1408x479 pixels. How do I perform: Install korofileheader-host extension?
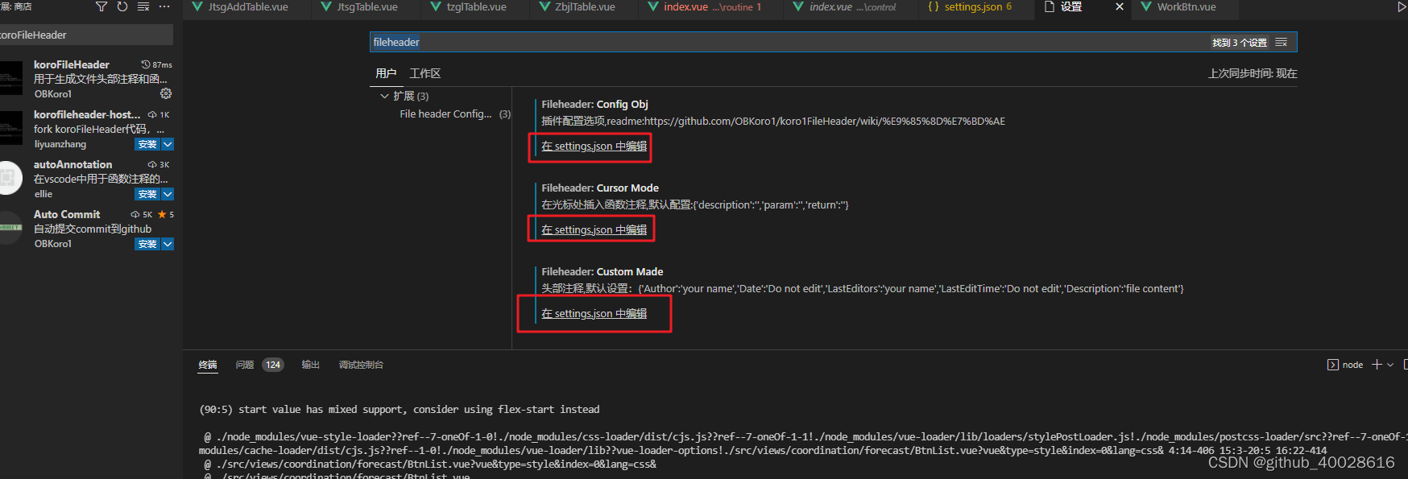pyautogui.click(x=147, y=144)
